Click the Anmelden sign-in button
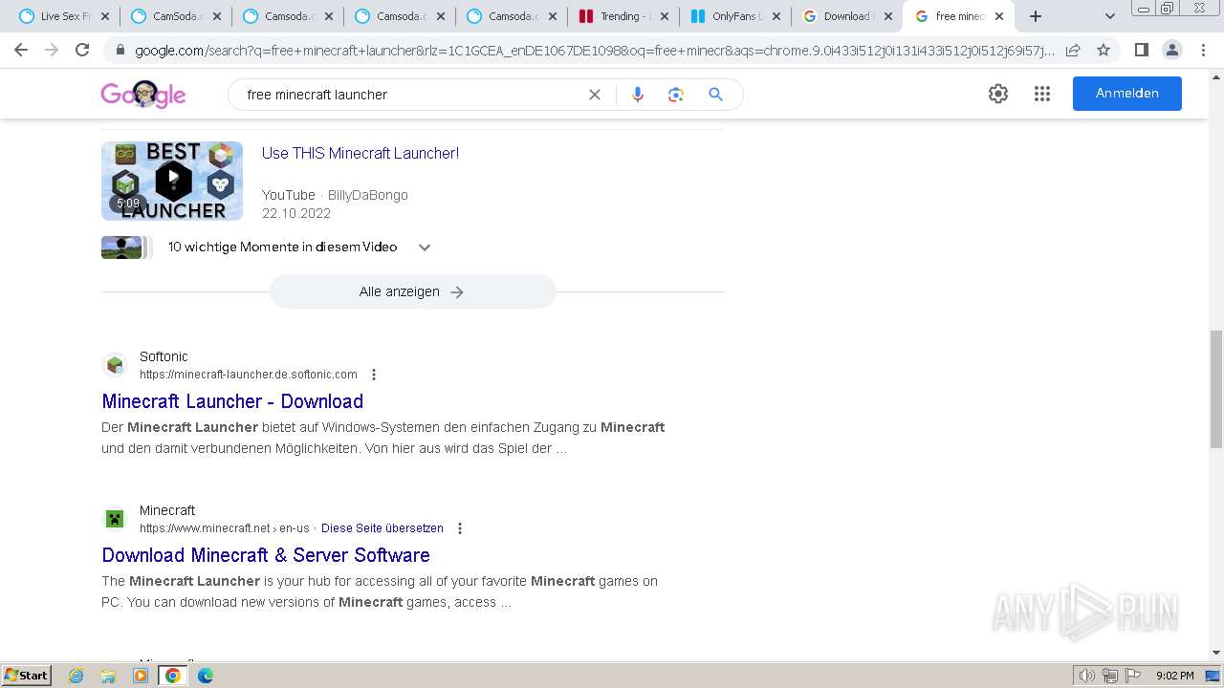 (1127, 94)
